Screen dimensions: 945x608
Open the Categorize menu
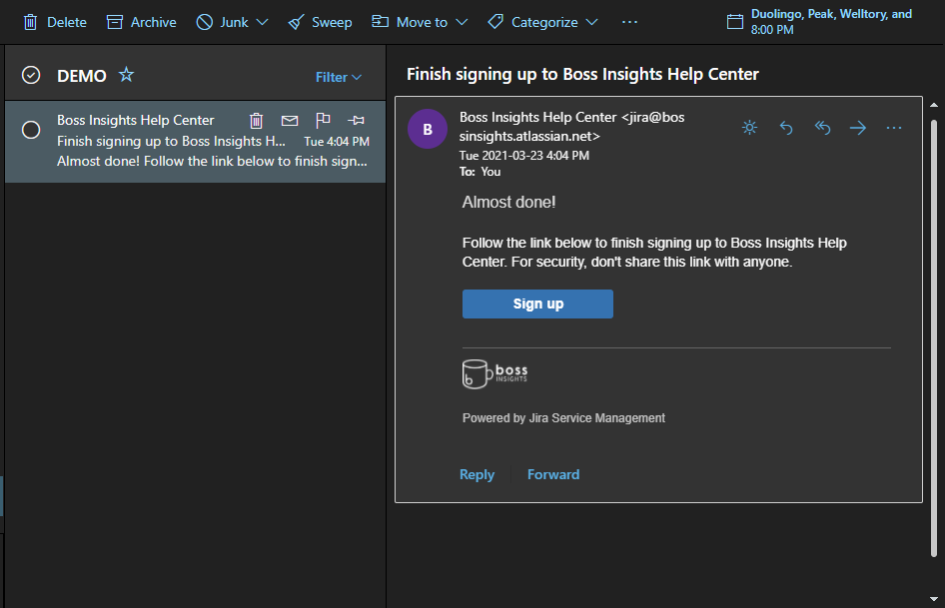tap(542, 22)
